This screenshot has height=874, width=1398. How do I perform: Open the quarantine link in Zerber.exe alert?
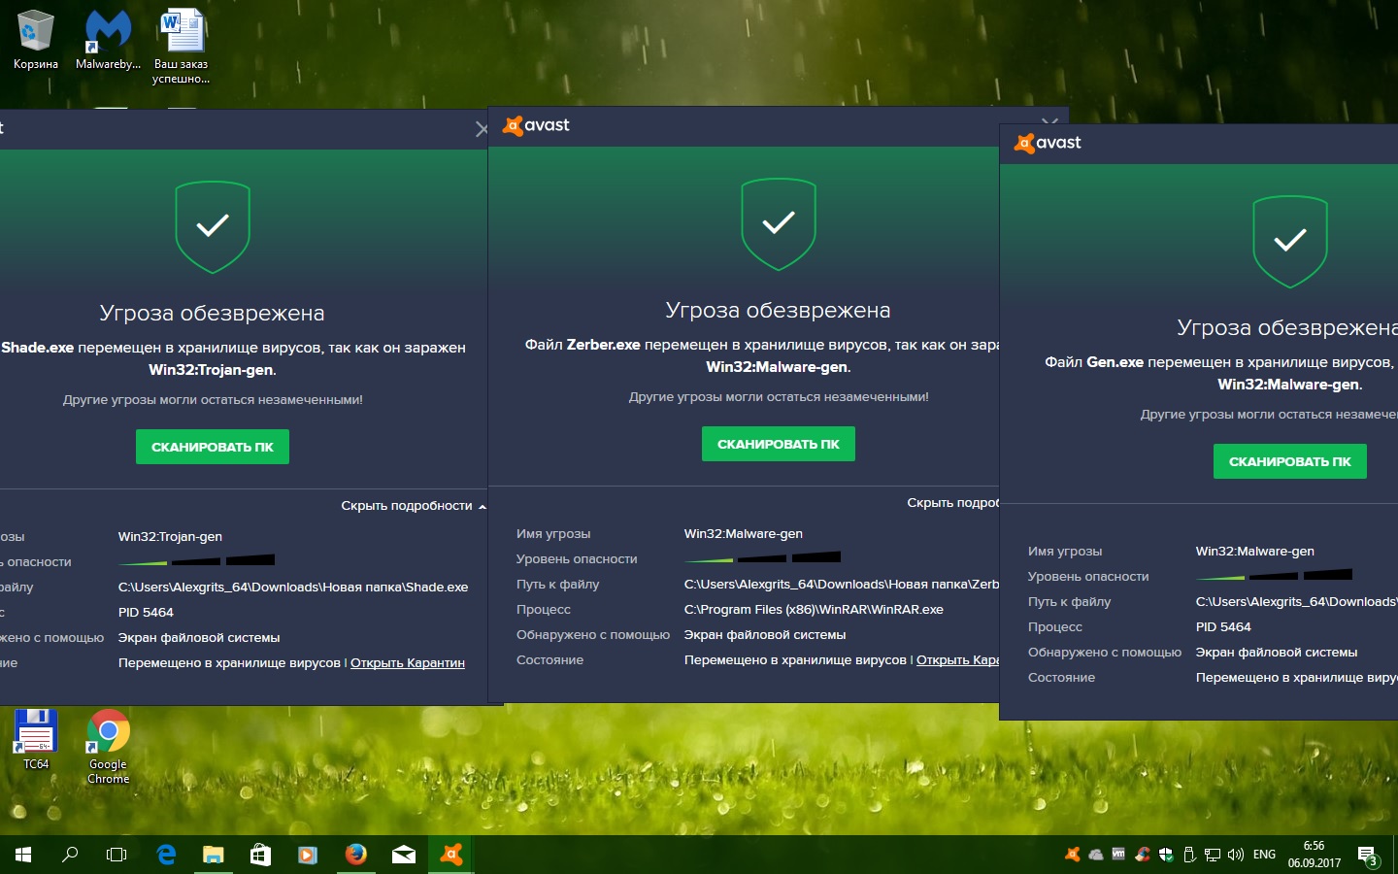pos(958,660)
